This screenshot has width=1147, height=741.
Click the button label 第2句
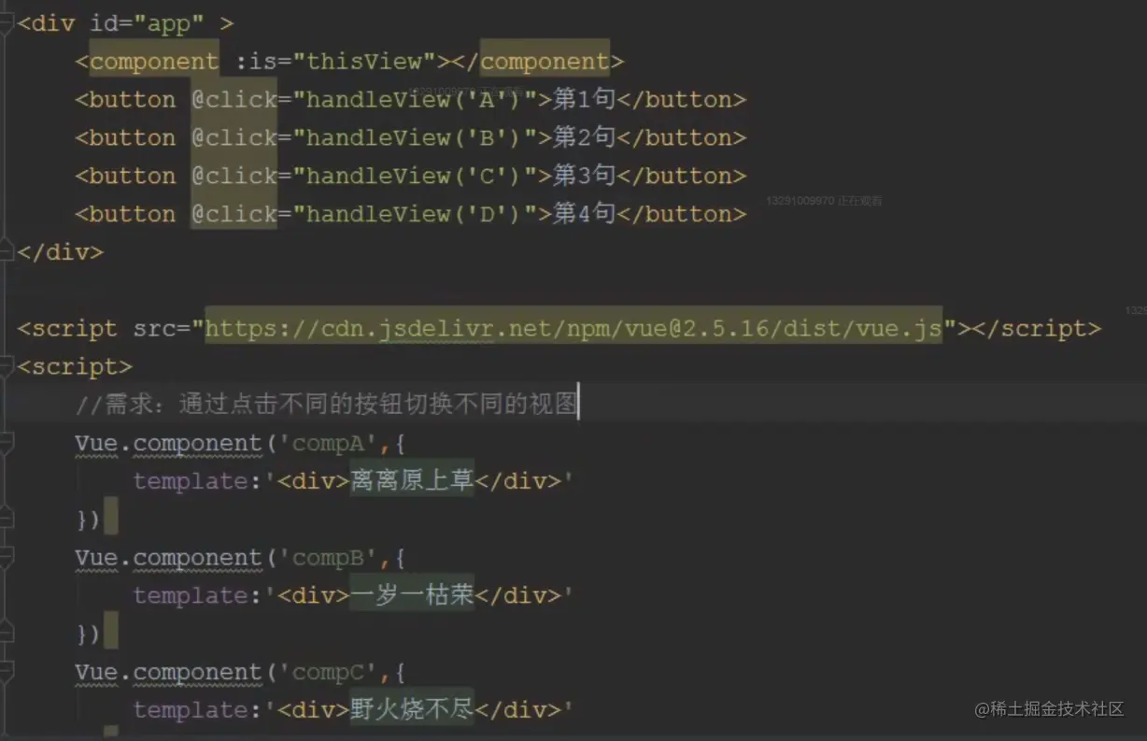tap(584, 137)
